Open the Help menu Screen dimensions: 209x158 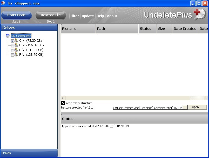point(100,16)
